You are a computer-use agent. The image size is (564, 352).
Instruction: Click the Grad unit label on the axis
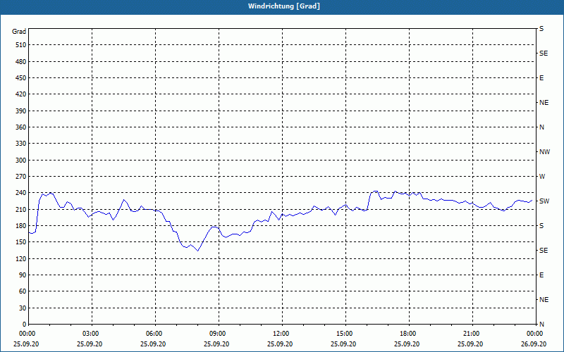click(19, 32)
